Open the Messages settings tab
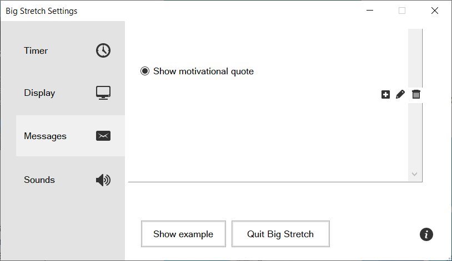Screen dimensions: 452x261 pos(71,136)
